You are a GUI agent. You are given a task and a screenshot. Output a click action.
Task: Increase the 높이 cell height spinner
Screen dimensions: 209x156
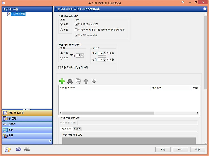104,59
